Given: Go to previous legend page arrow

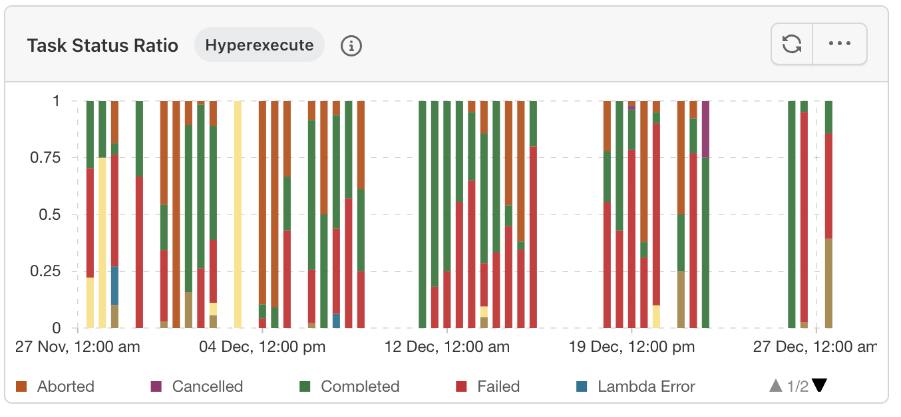Looking at the screenshot, I should click(x=775, y=386).
